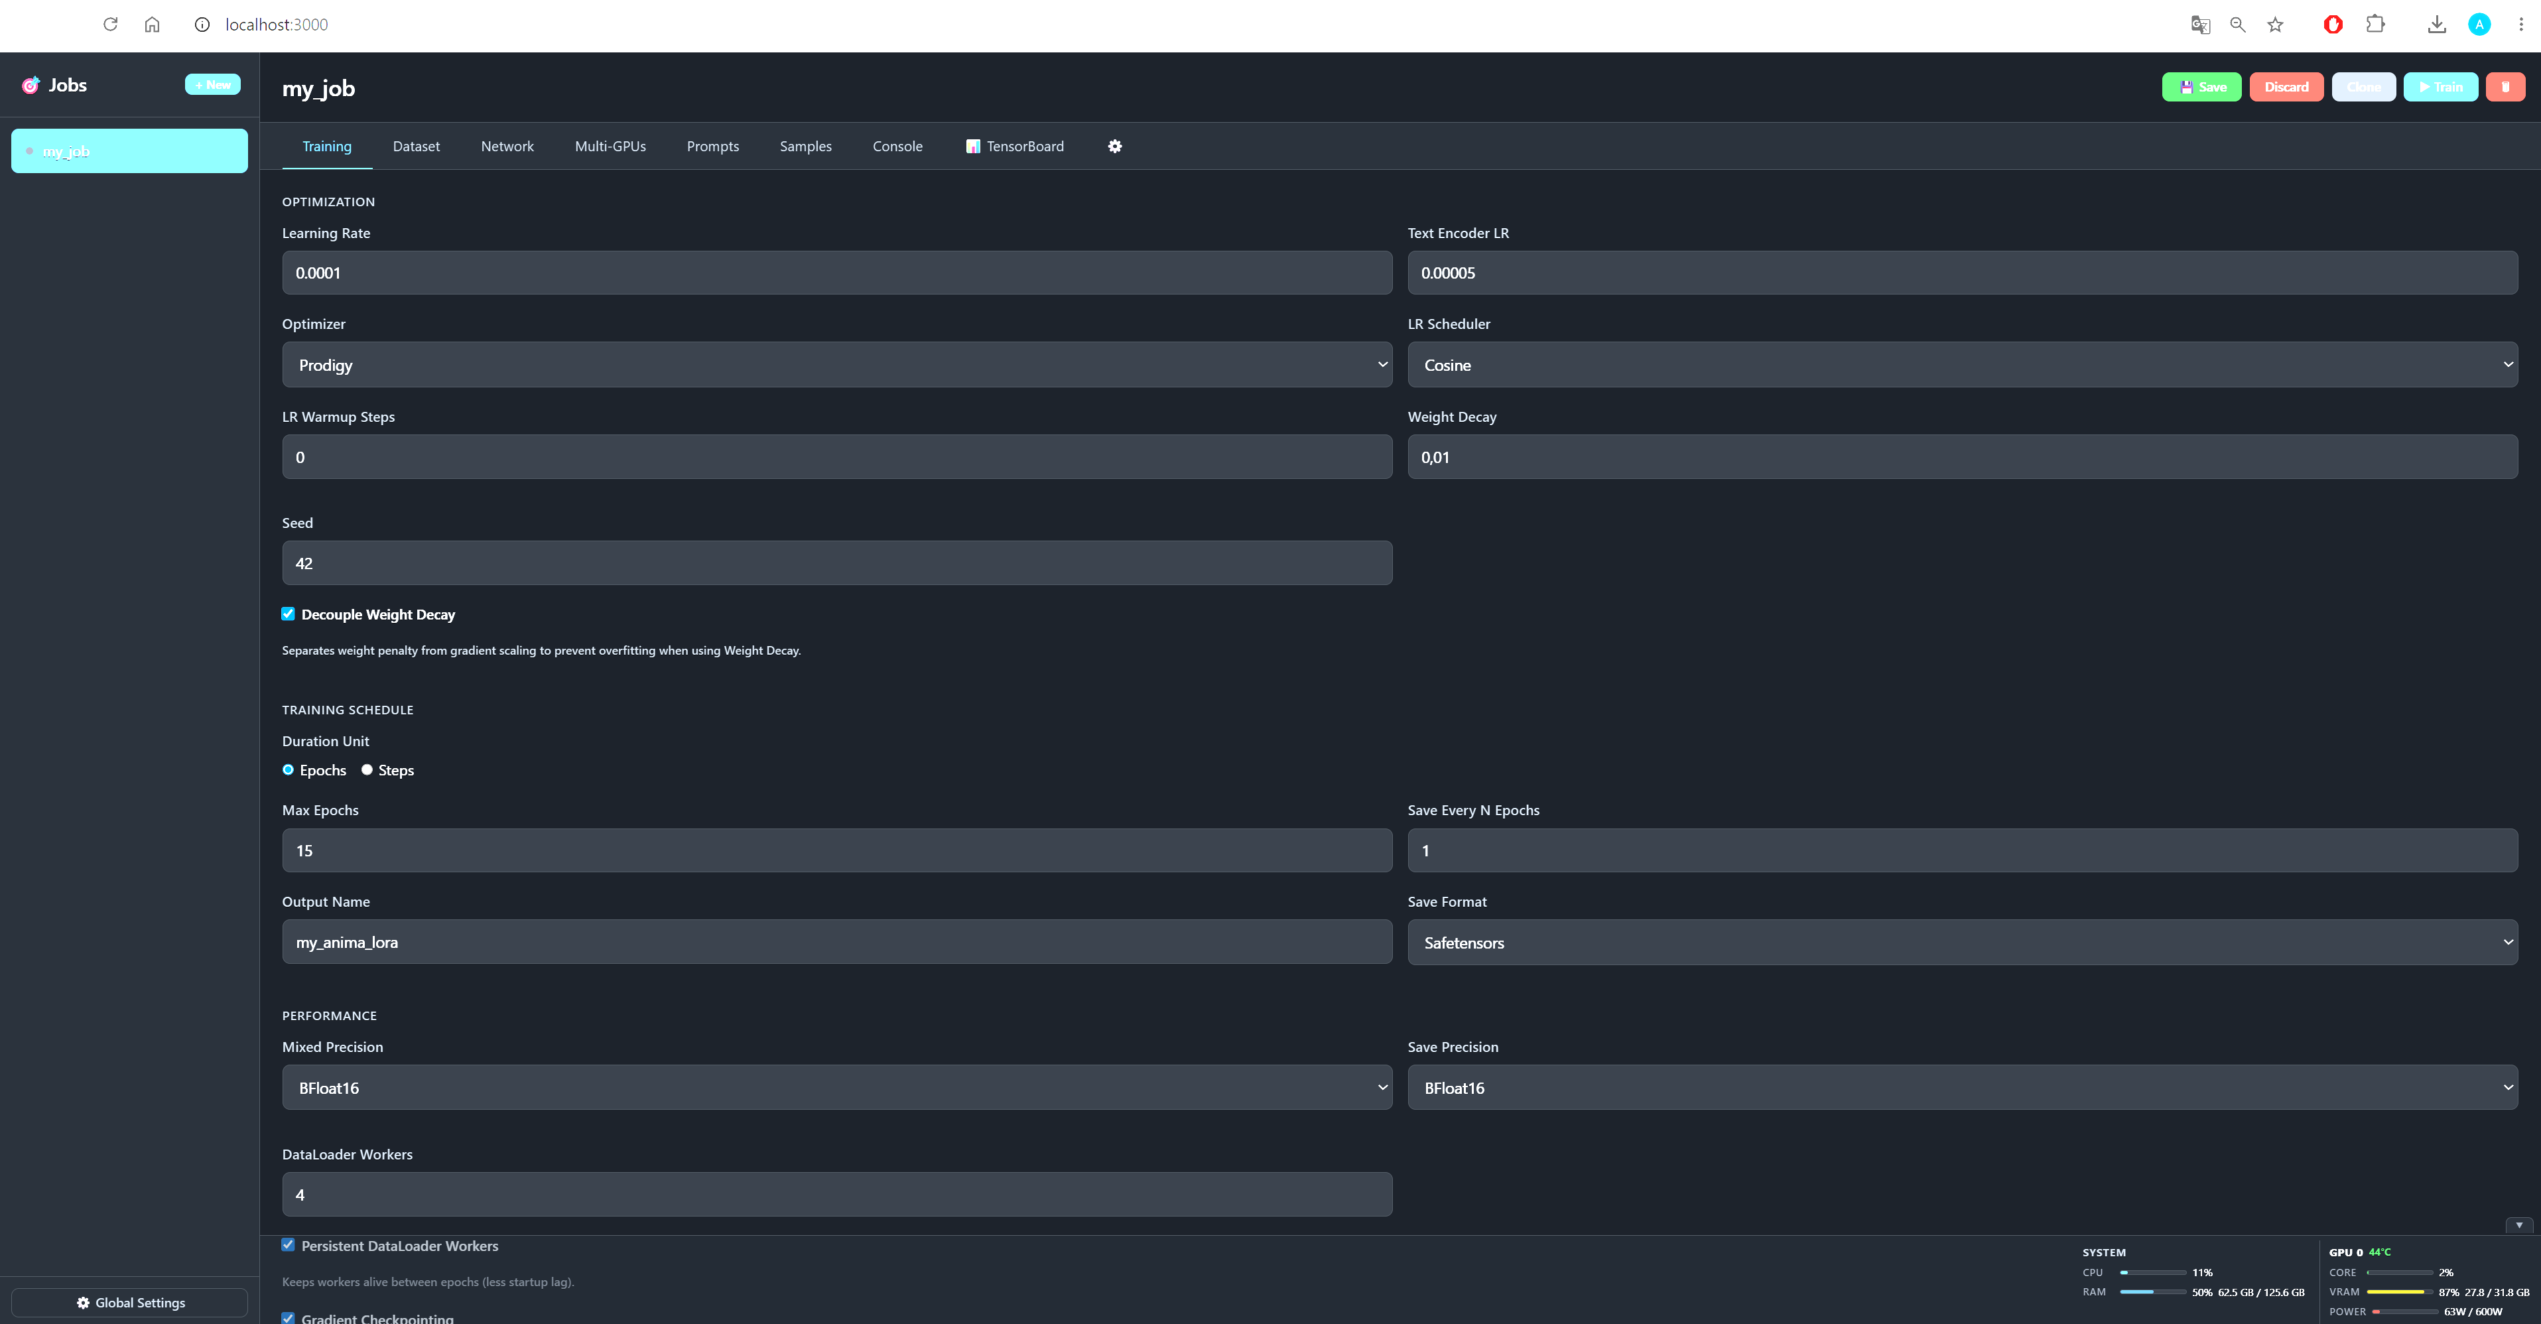Image resolution: width=2541 pixels, height=1324 pixels.
Task: Reload the page with browser refresh icon
Action: [111, 24]
